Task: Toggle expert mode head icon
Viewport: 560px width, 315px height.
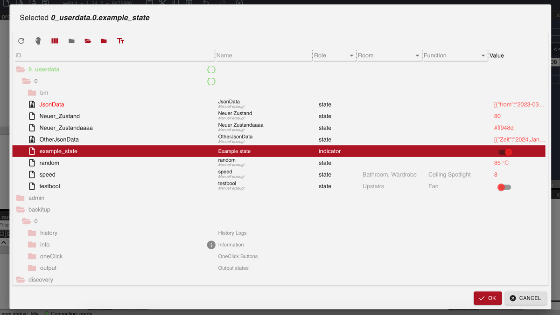Action: click(x=38, y=41)
